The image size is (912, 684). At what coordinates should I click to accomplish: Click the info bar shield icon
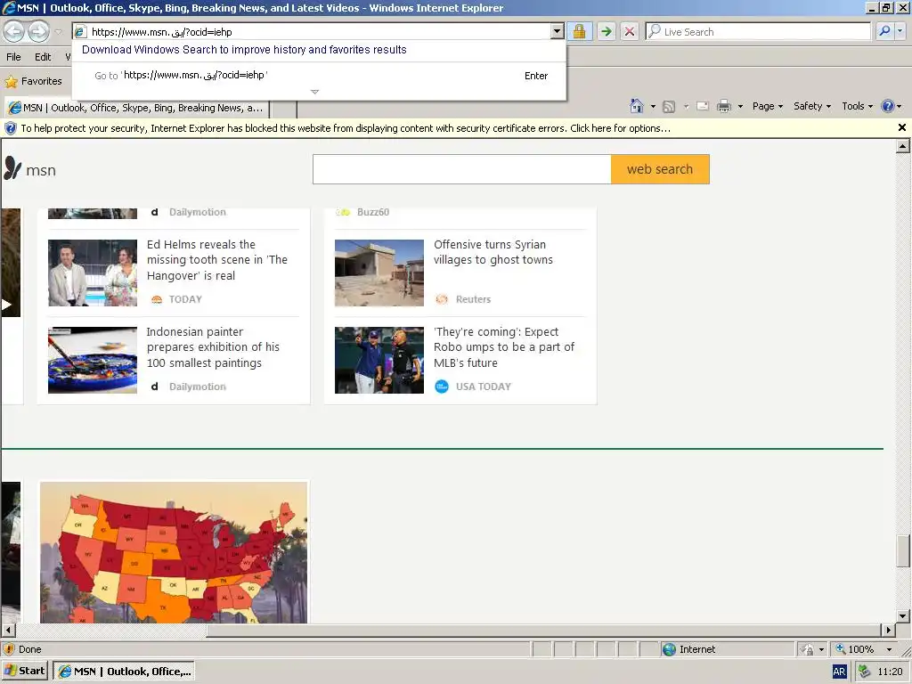tap(10, 128)
